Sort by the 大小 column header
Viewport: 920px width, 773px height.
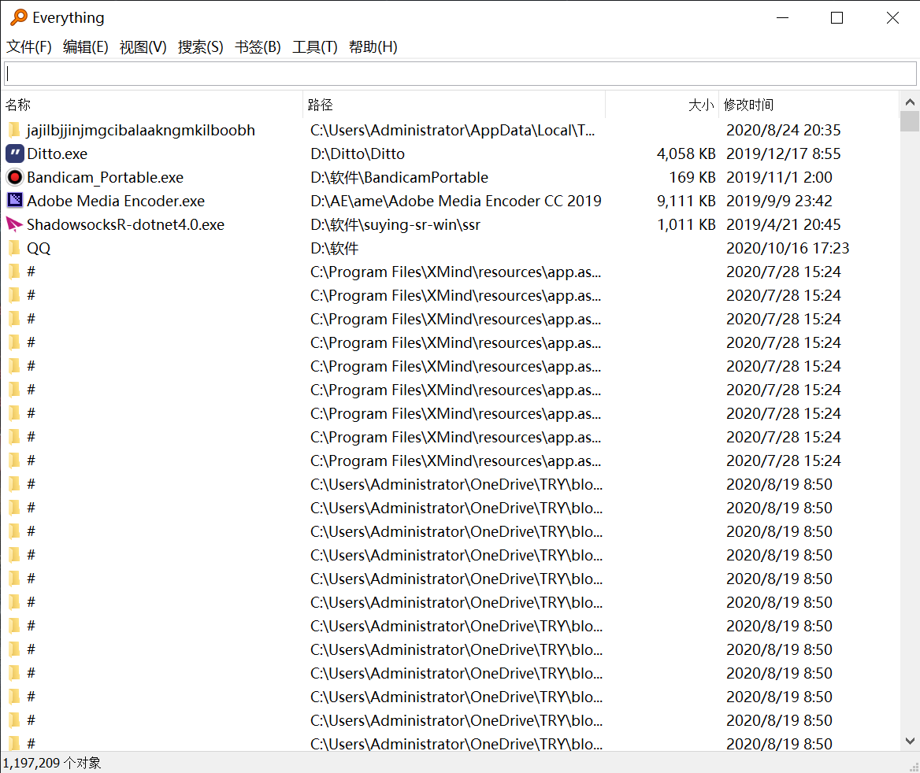(x=662, y=105)
